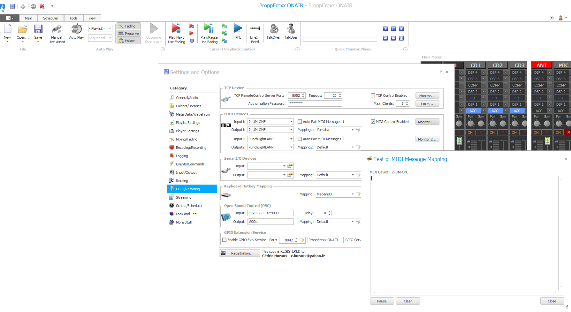Toggle Preserve option in Auto Play

(129, 34)
